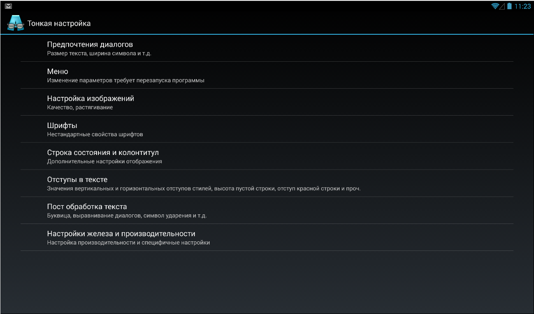
Task: Tap the mobile signal strength icon
Action: pyautogui.click(x=502, y=6)
